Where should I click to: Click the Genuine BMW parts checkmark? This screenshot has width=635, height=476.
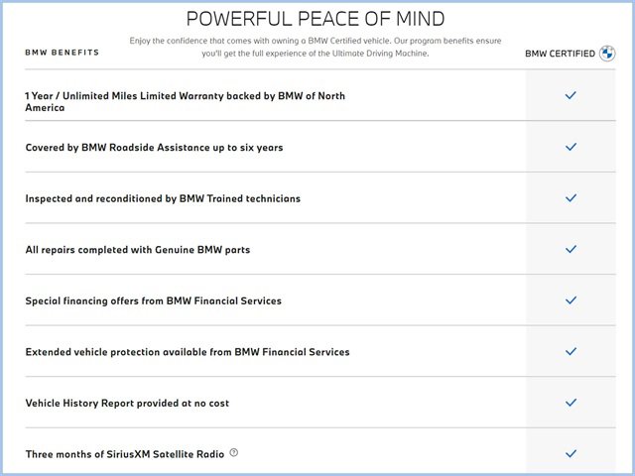tap(571, 249)
